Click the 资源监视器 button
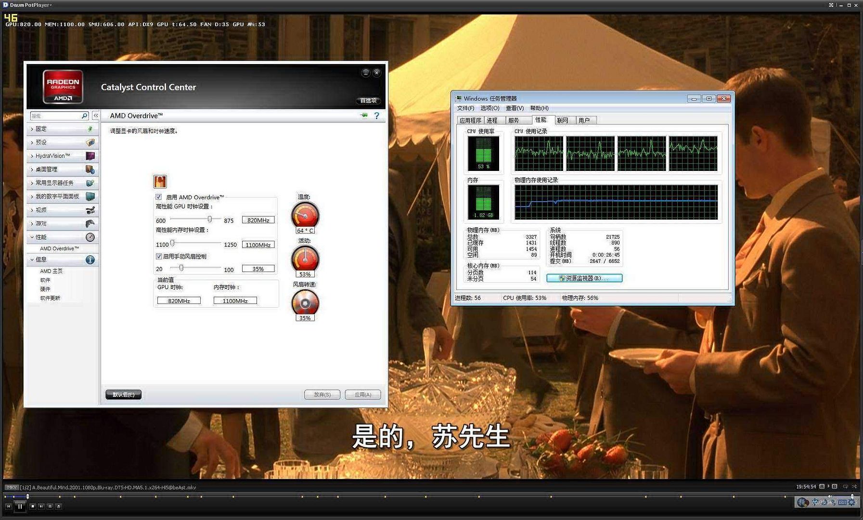This screenshot has width=863, height=520. [584, 278]
